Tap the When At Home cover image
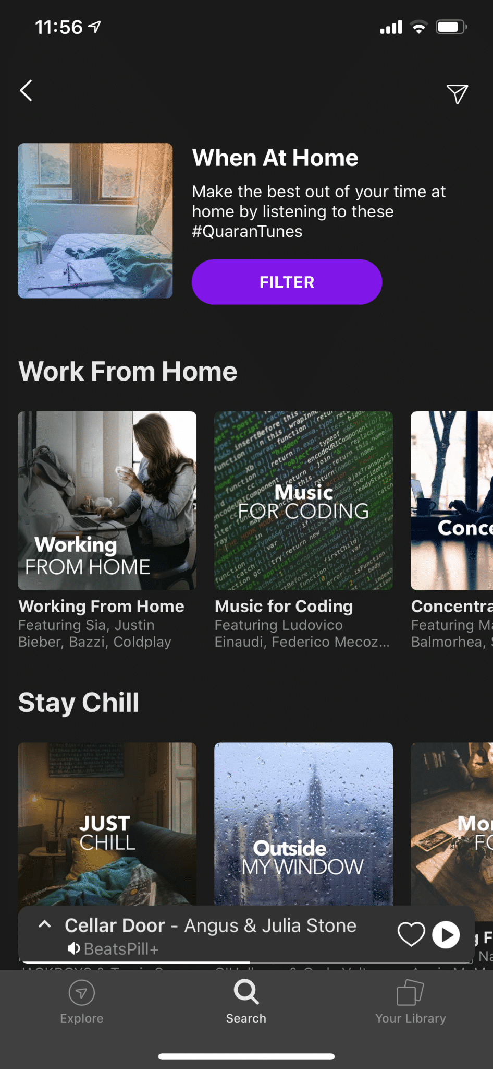Screen dimensions: 493x1069 pos(95,221)
